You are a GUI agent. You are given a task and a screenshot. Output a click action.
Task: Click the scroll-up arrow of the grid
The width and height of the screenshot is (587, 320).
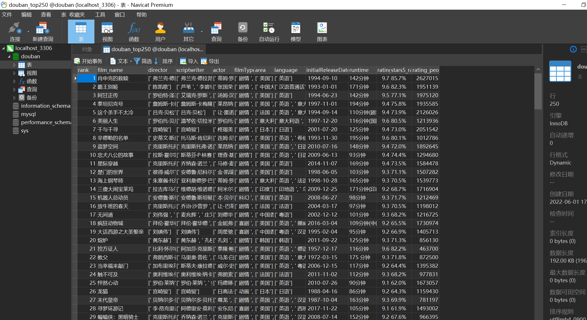(x=538, y=69)
